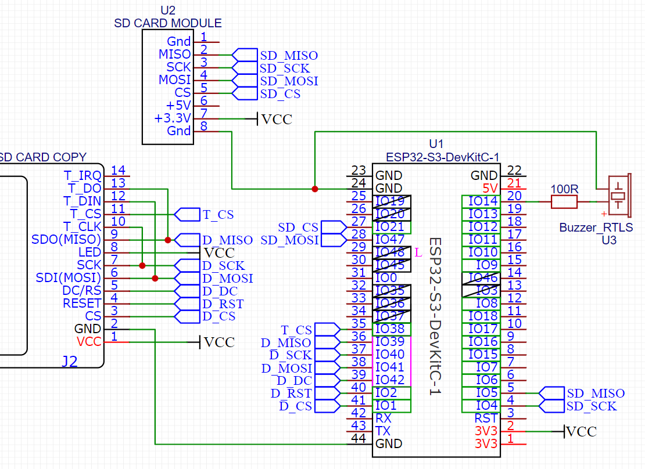
Task: Select the SD_SCK net flag beside IO4
Action: tap(551, 406)
